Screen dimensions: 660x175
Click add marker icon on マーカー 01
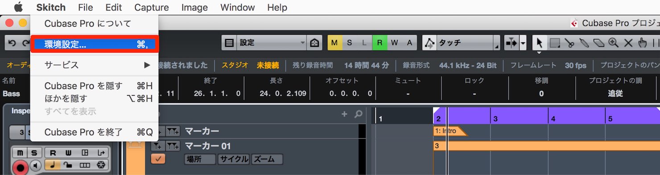(158, 146)
